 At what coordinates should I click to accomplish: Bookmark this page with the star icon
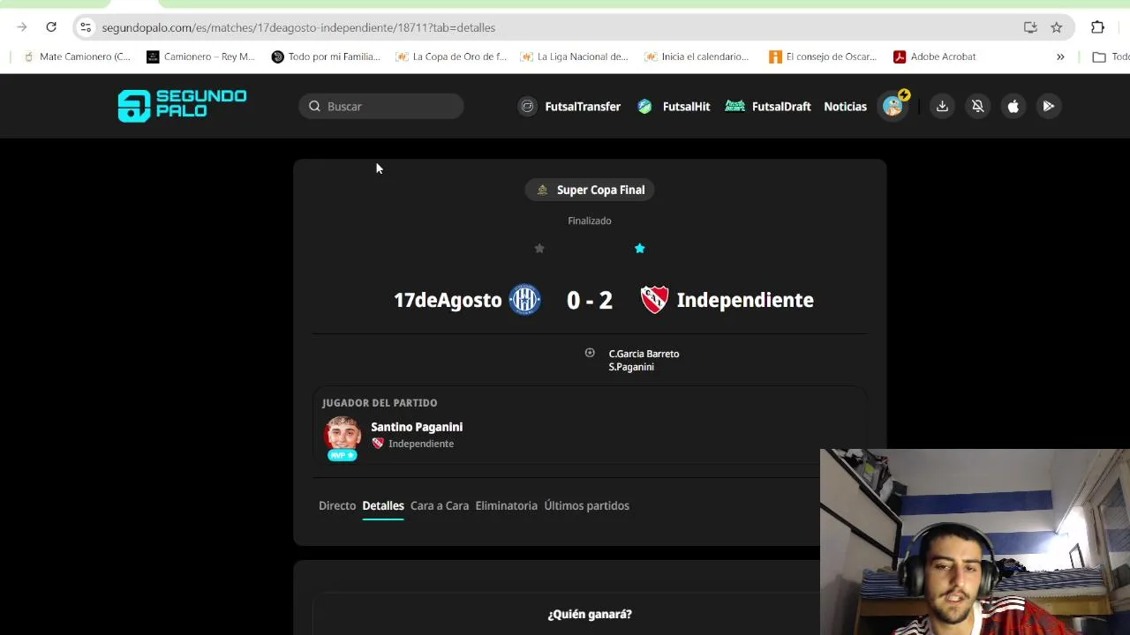[x=1057, y=27]
